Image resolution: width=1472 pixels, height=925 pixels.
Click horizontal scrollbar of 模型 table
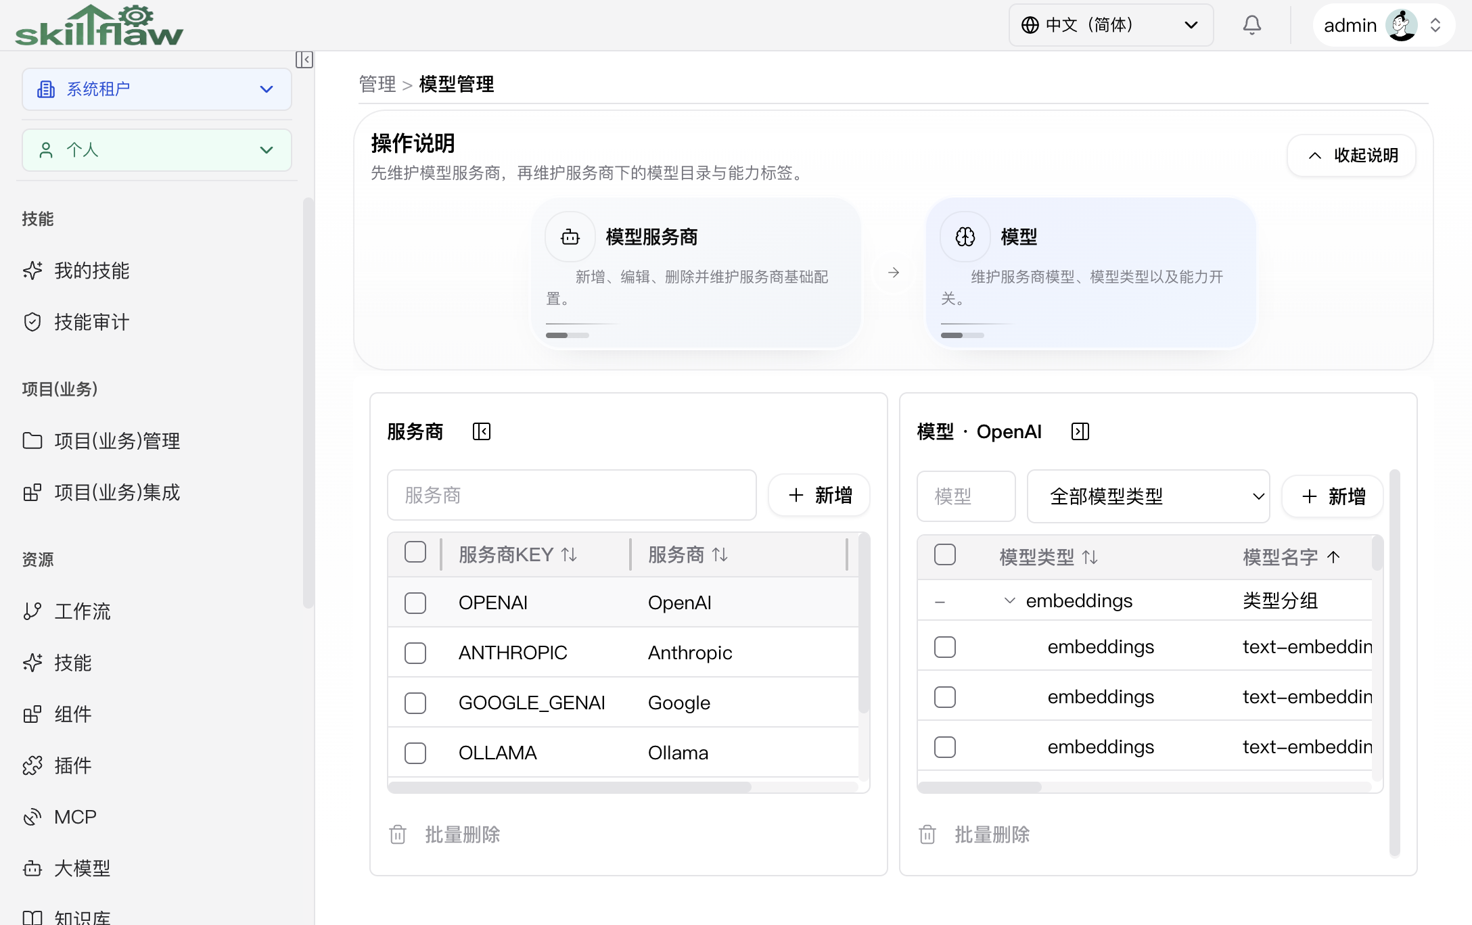click(980, 787)
